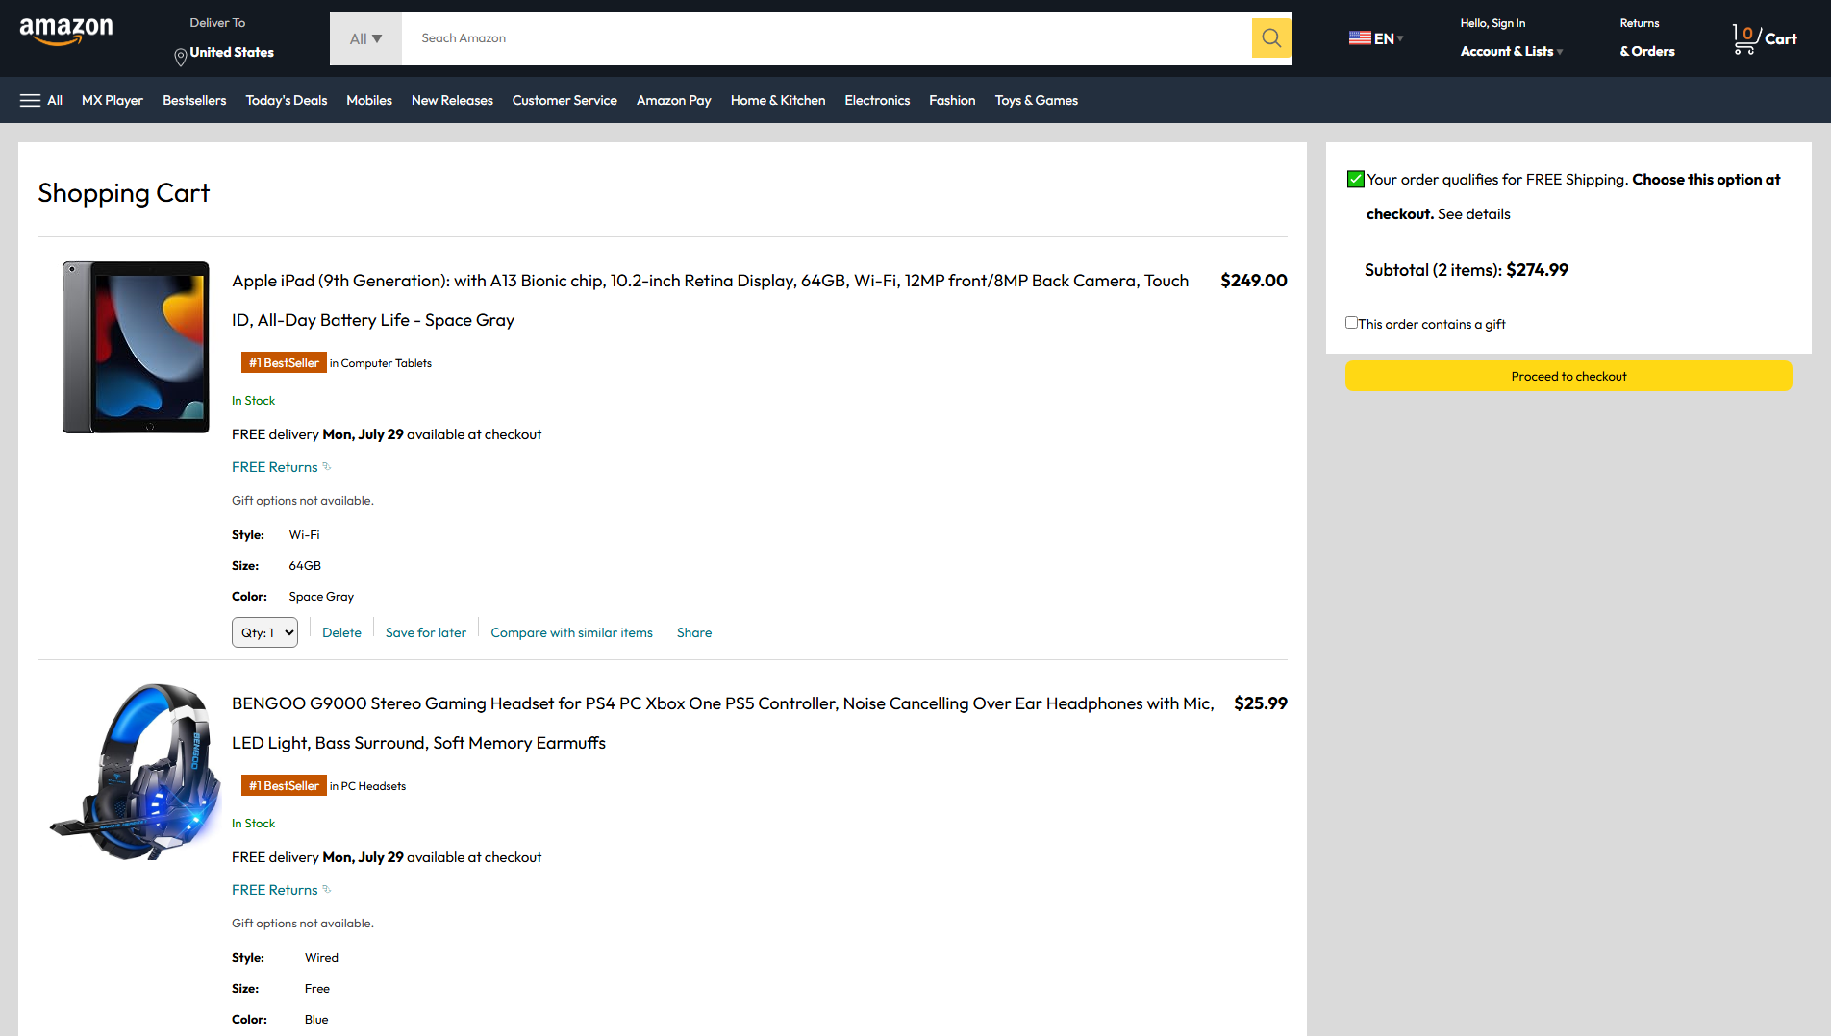Viewport: 1831px width, 1036px height.
Task: Click Share link for iPad
Action: tap(694, 632)
